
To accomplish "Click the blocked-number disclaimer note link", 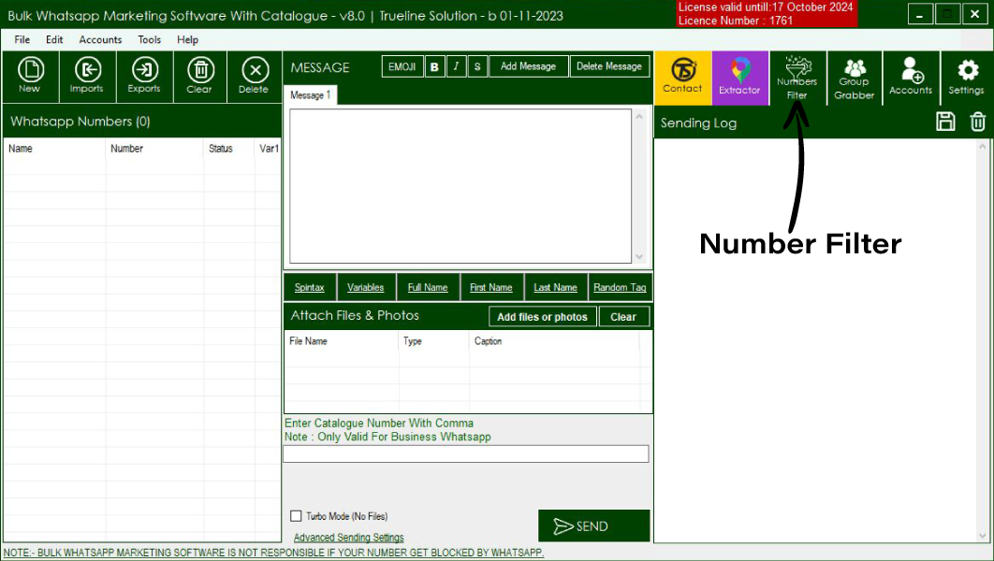I will [x=274, y=553].
